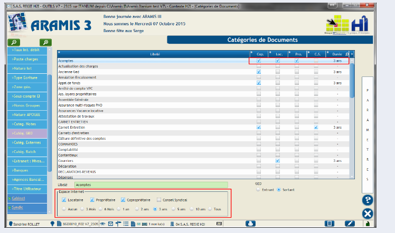Click the pencil edit icon in bottom bar

349,224
